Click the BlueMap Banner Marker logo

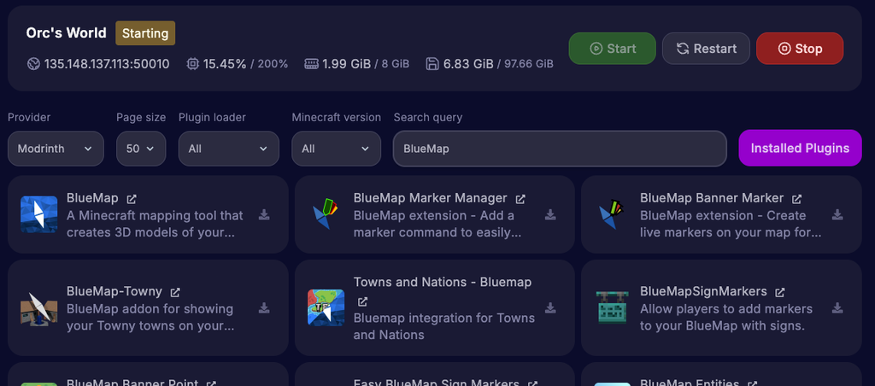612,214
